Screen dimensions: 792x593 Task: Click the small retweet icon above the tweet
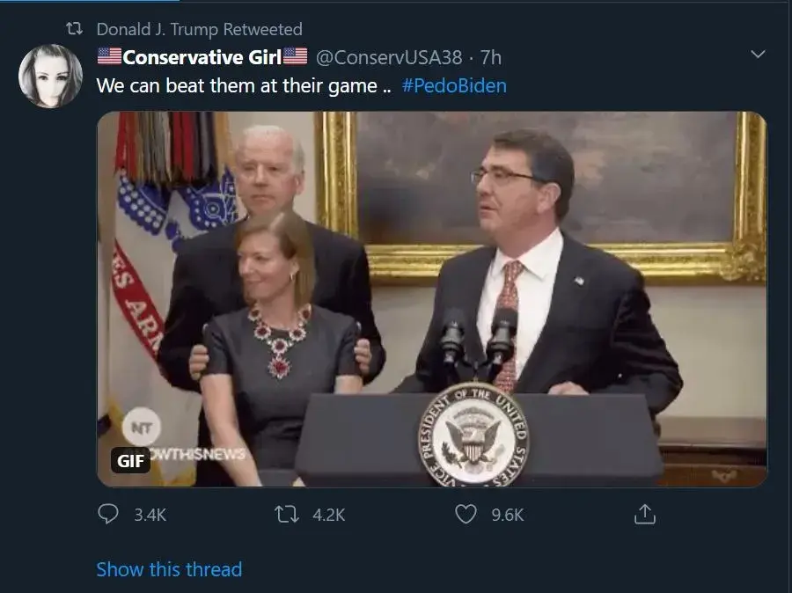(75, 30)
